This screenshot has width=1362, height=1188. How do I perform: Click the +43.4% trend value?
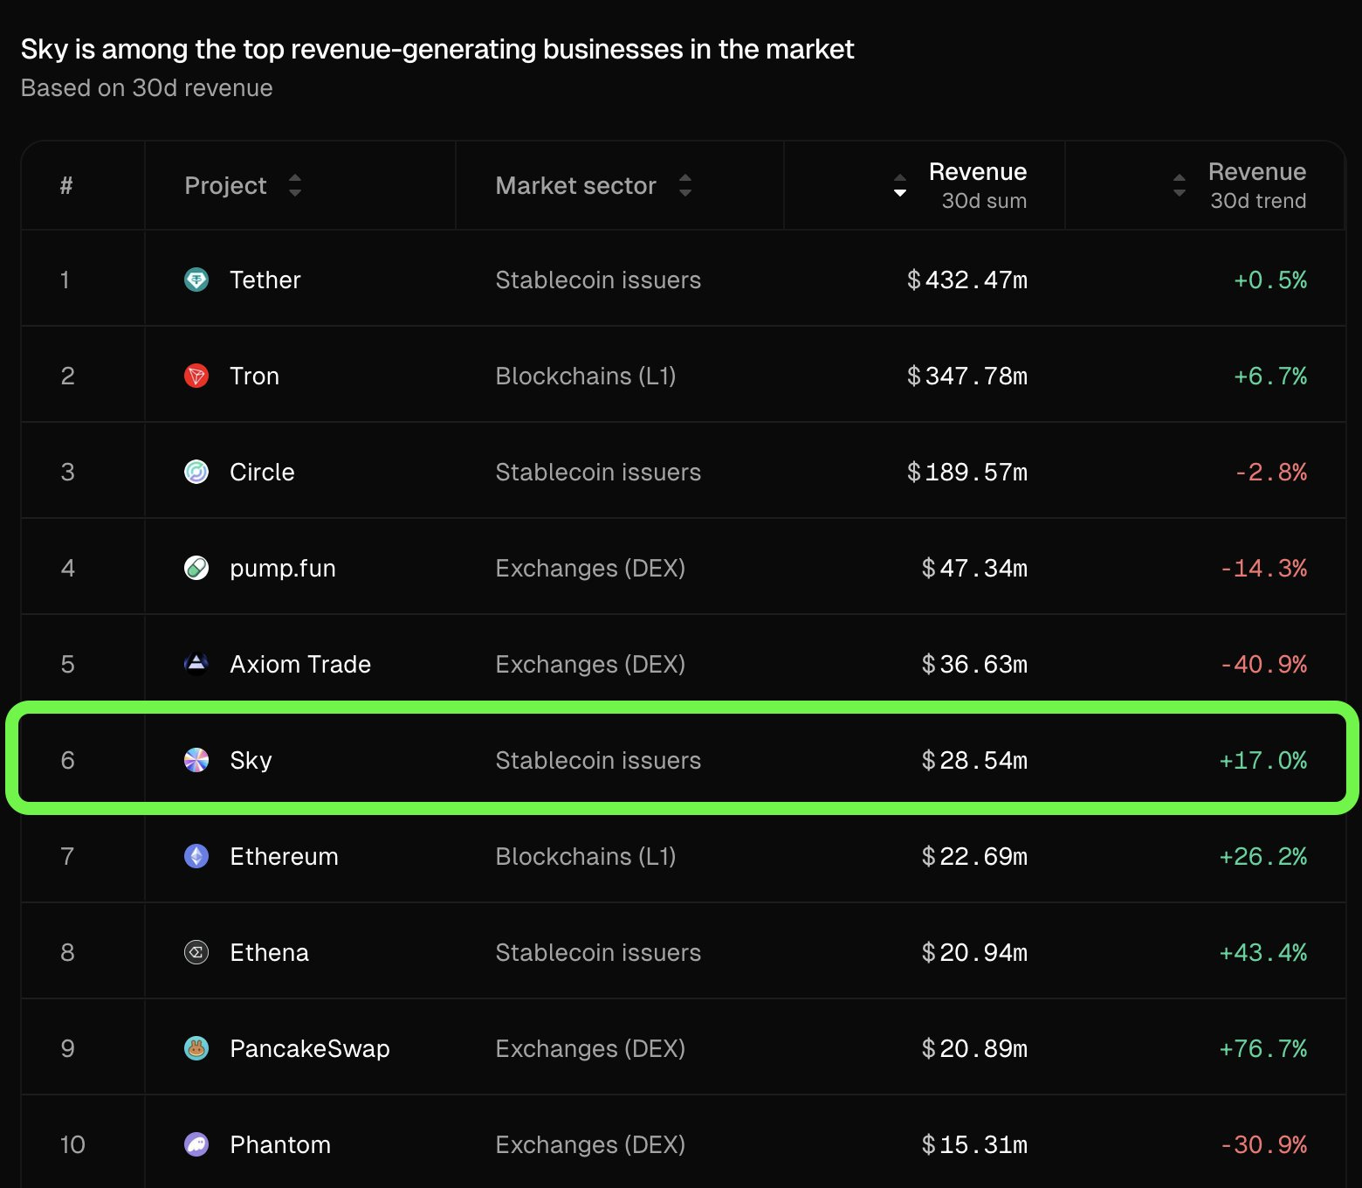[1263, 952]
